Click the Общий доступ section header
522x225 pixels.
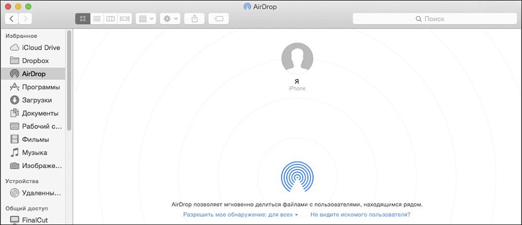click(x=27, y=208)
